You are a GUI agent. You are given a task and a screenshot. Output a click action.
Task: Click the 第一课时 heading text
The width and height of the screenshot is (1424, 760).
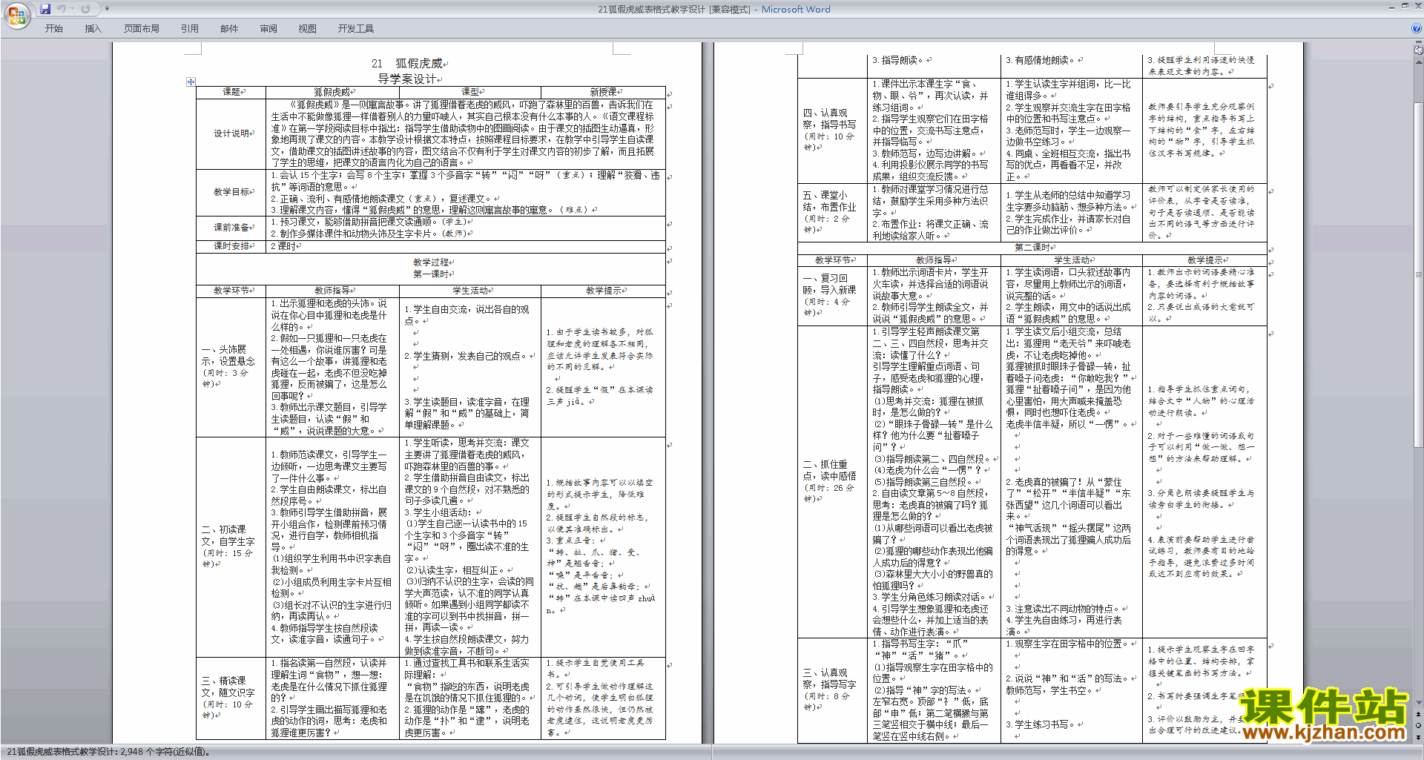[431, 274]
